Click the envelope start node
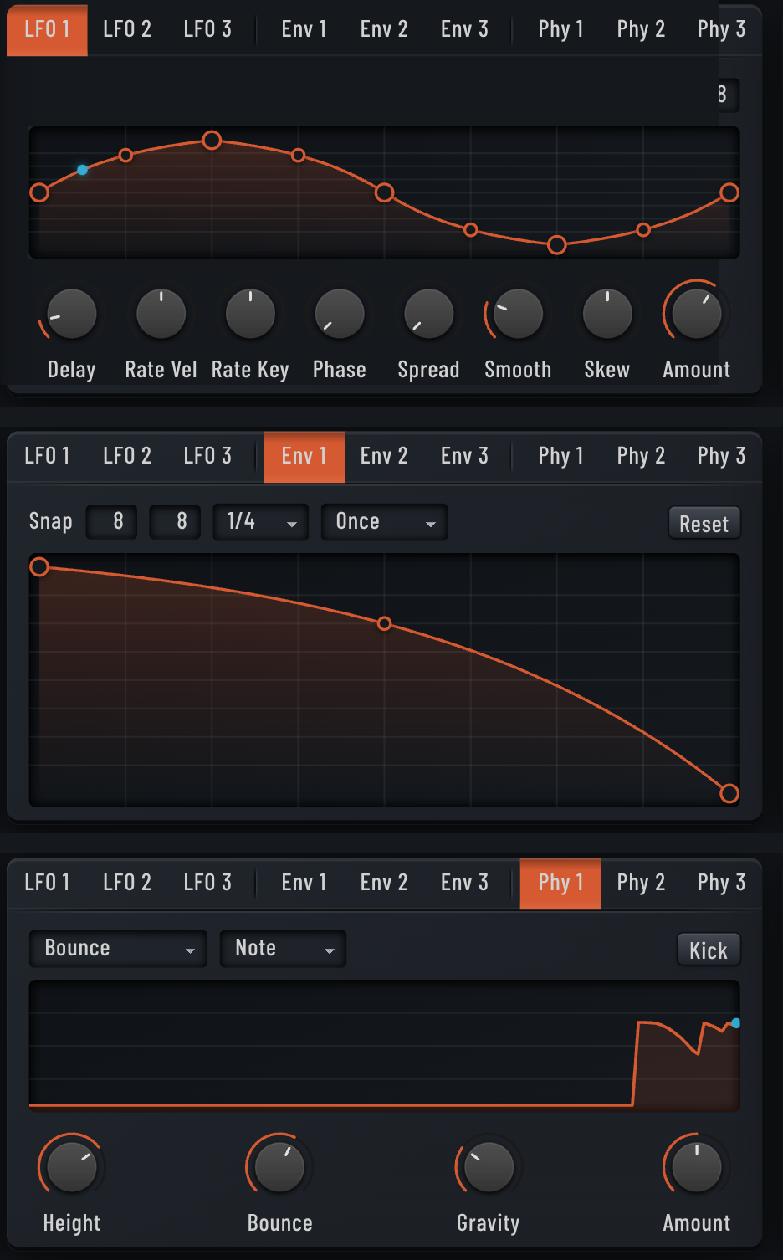783x1260 pixels. pos(39,567)
